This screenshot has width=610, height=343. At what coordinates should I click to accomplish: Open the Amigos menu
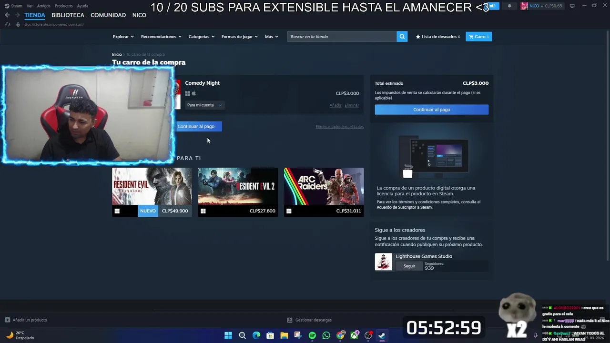[44, 6]
